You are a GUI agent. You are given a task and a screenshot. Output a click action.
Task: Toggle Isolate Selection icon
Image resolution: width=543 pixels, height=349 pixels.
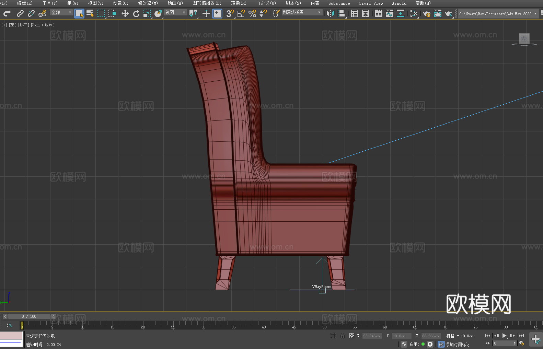(333, 336)
